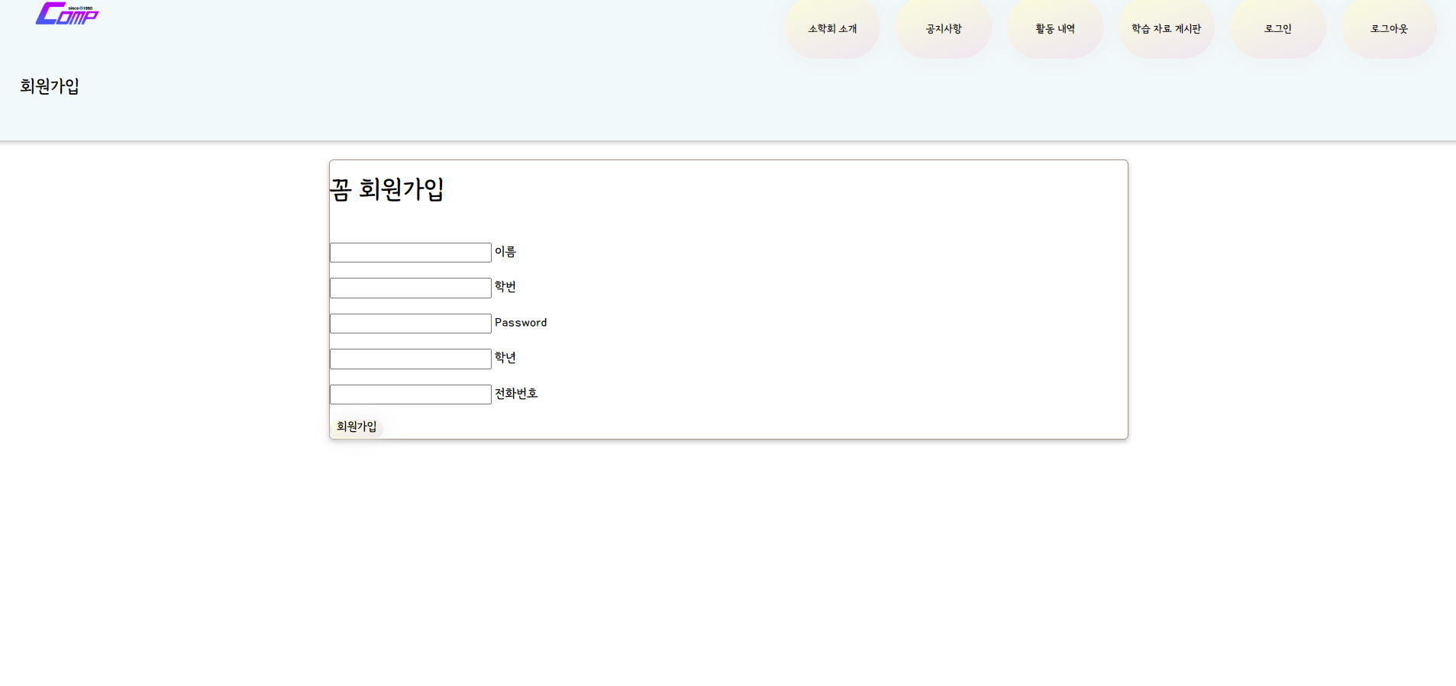1456x686 pixels.
Task: Click the 학년 label text
Action: (x=505, y=358)
